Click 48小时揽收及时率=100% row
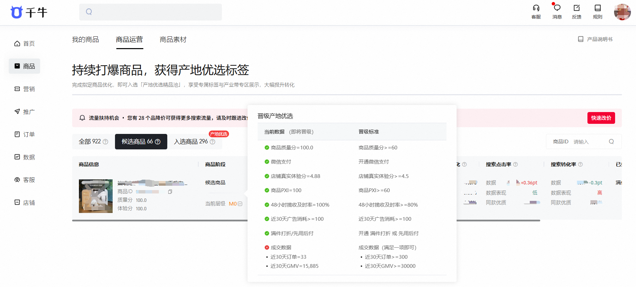This screenshot has width=636, height=287. [x=297, y=205]
